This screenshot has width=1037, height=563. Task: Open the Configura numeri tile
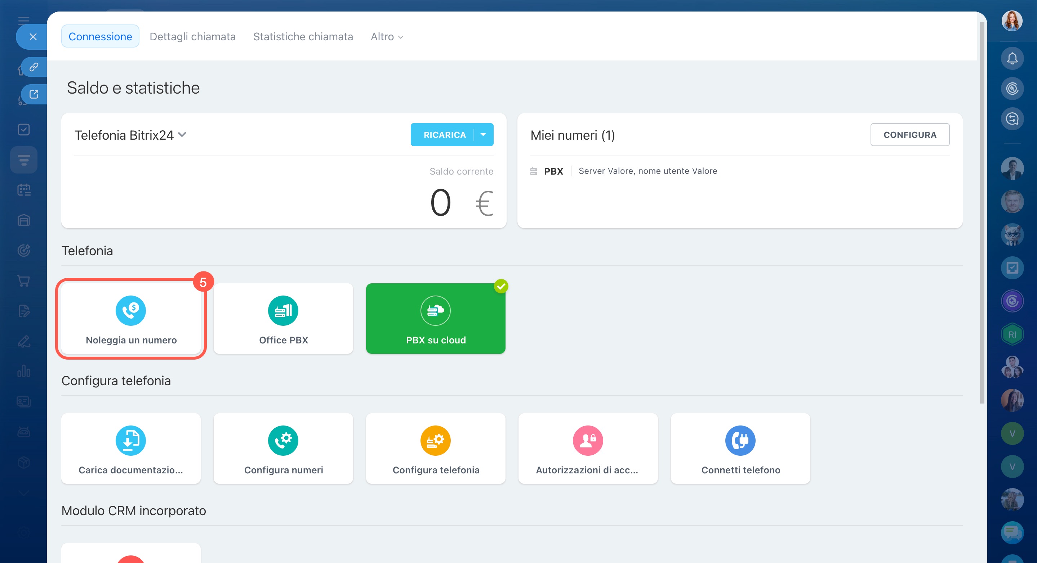283,449
